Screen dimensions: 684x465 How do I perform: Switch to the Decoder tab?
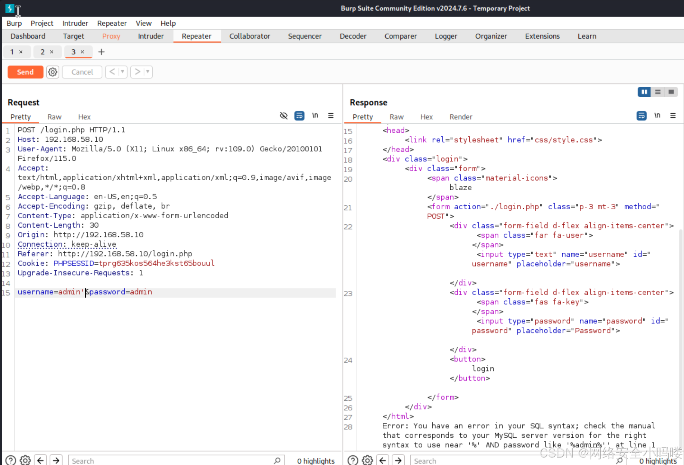tap(353, 36)
